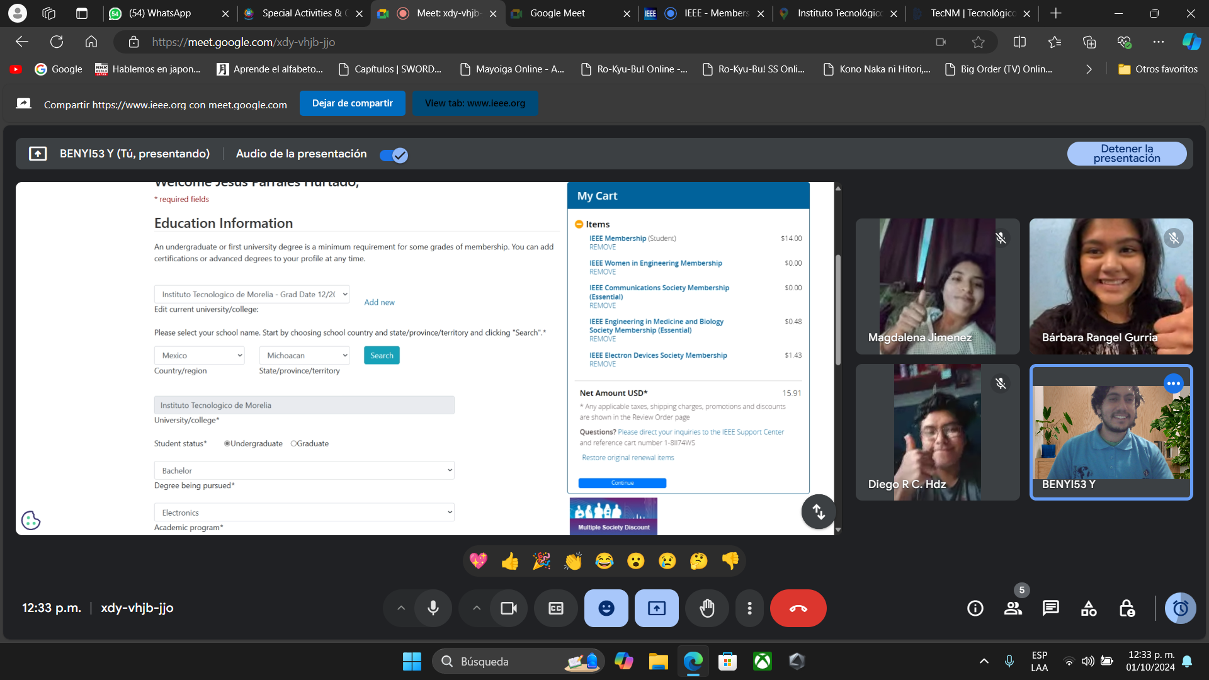Select Undergraduate student status
This screenshot has height=680, width=1209.
(x=227, y=443)
